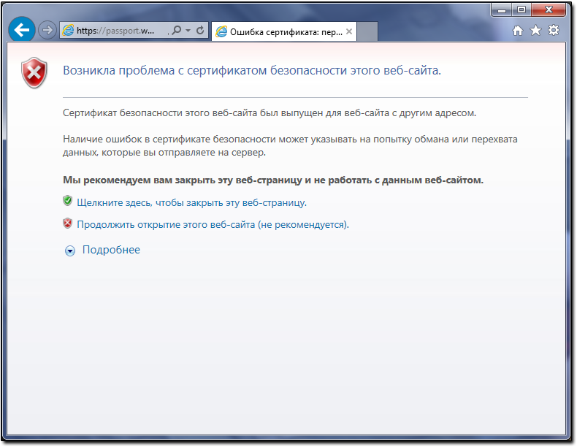Click the Подробнее text link
Screen dimensions: 577x447
coord(111,250)
